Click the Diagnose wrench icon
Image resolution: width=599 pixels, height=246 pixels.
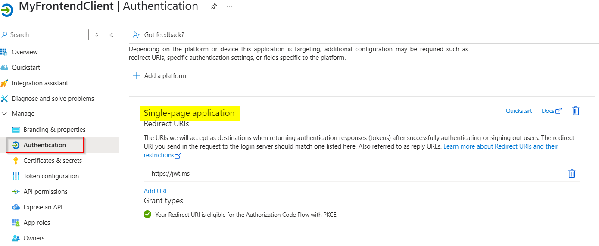tap(4, 99)
